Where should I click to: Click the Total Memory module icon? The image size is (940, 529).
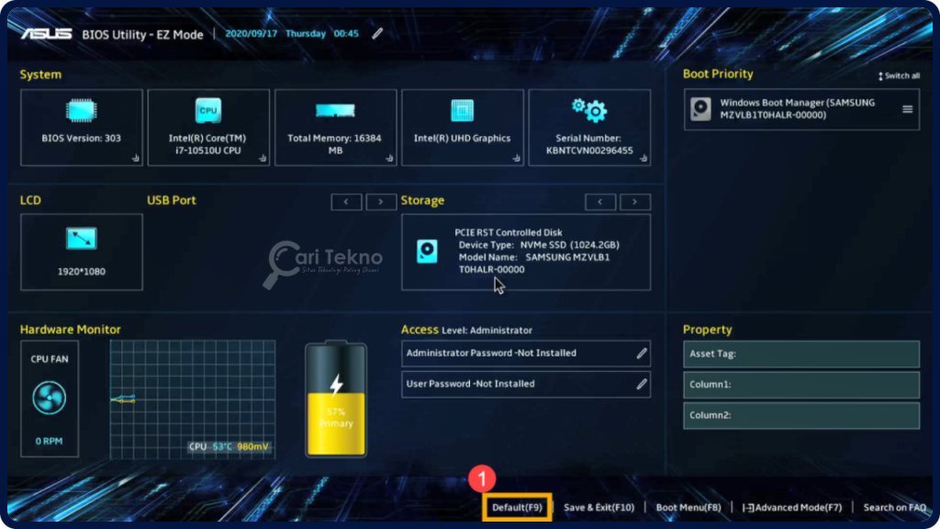(x=335, y=110)
